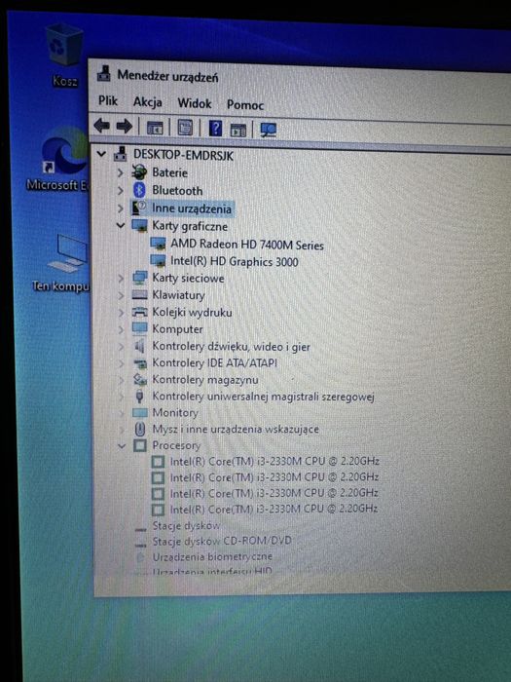The image size is (511, 682).
Task: Open the Pomoc menu
Action: [245, 105]
